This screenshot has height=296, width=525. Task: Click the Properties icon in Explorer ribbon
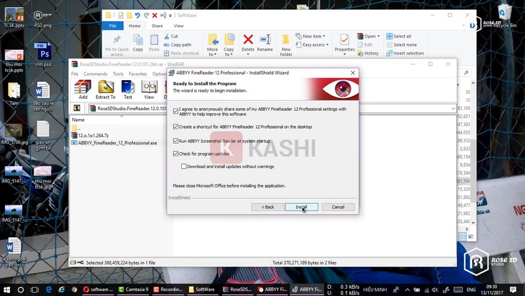tap(345, 43)
